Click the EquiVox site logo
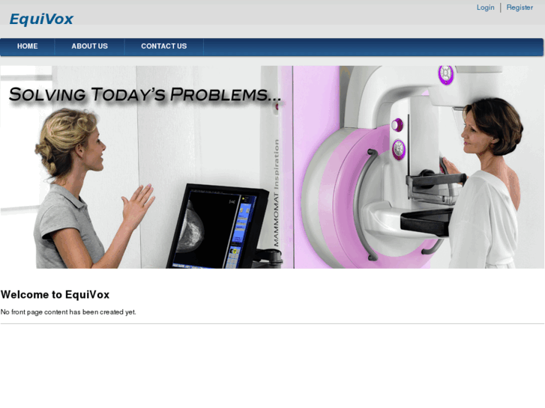The image size is (545, 408). tap(41, 19)
